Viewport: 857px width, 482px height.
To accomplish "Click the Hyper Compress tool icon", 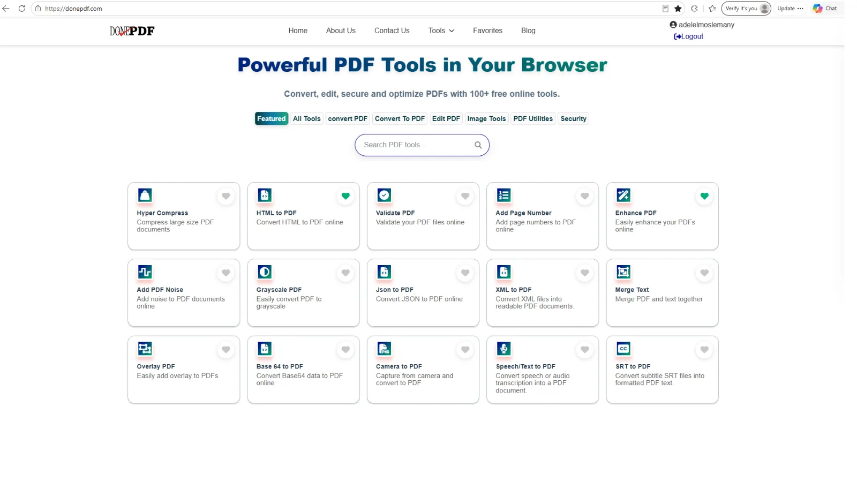I will coord(145,195).
